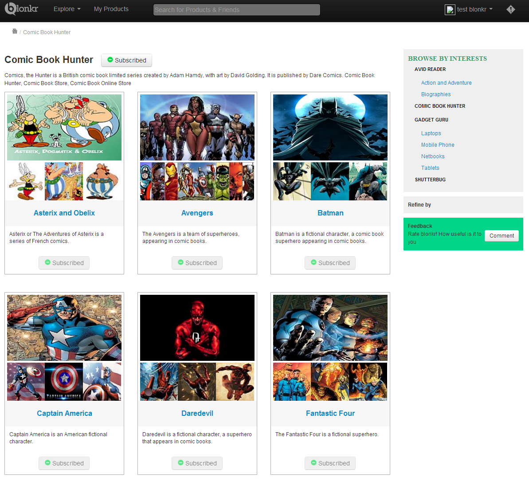Viewport: 529px width, 481px height.
Task: Toggle Subscribed on Fantastic Four card
Action: tap(330, 463)
